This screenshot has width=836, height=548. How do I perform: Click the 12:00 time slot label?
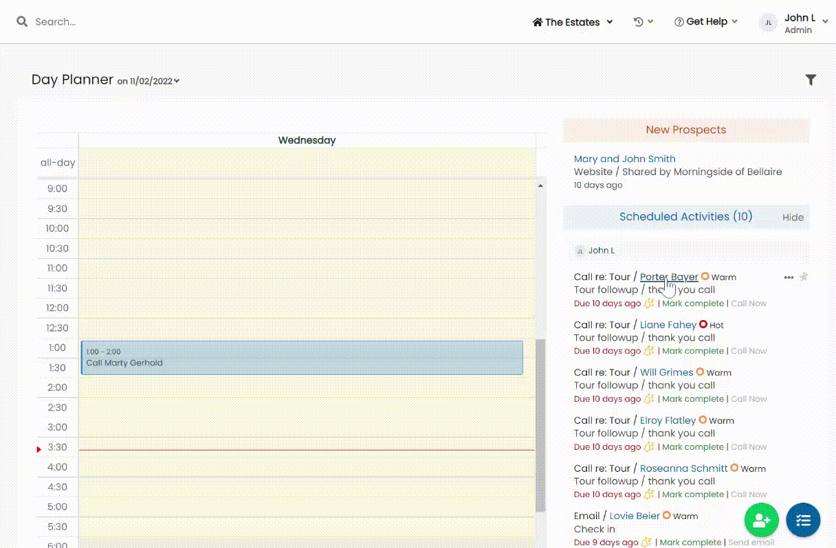tap(58, 308)
